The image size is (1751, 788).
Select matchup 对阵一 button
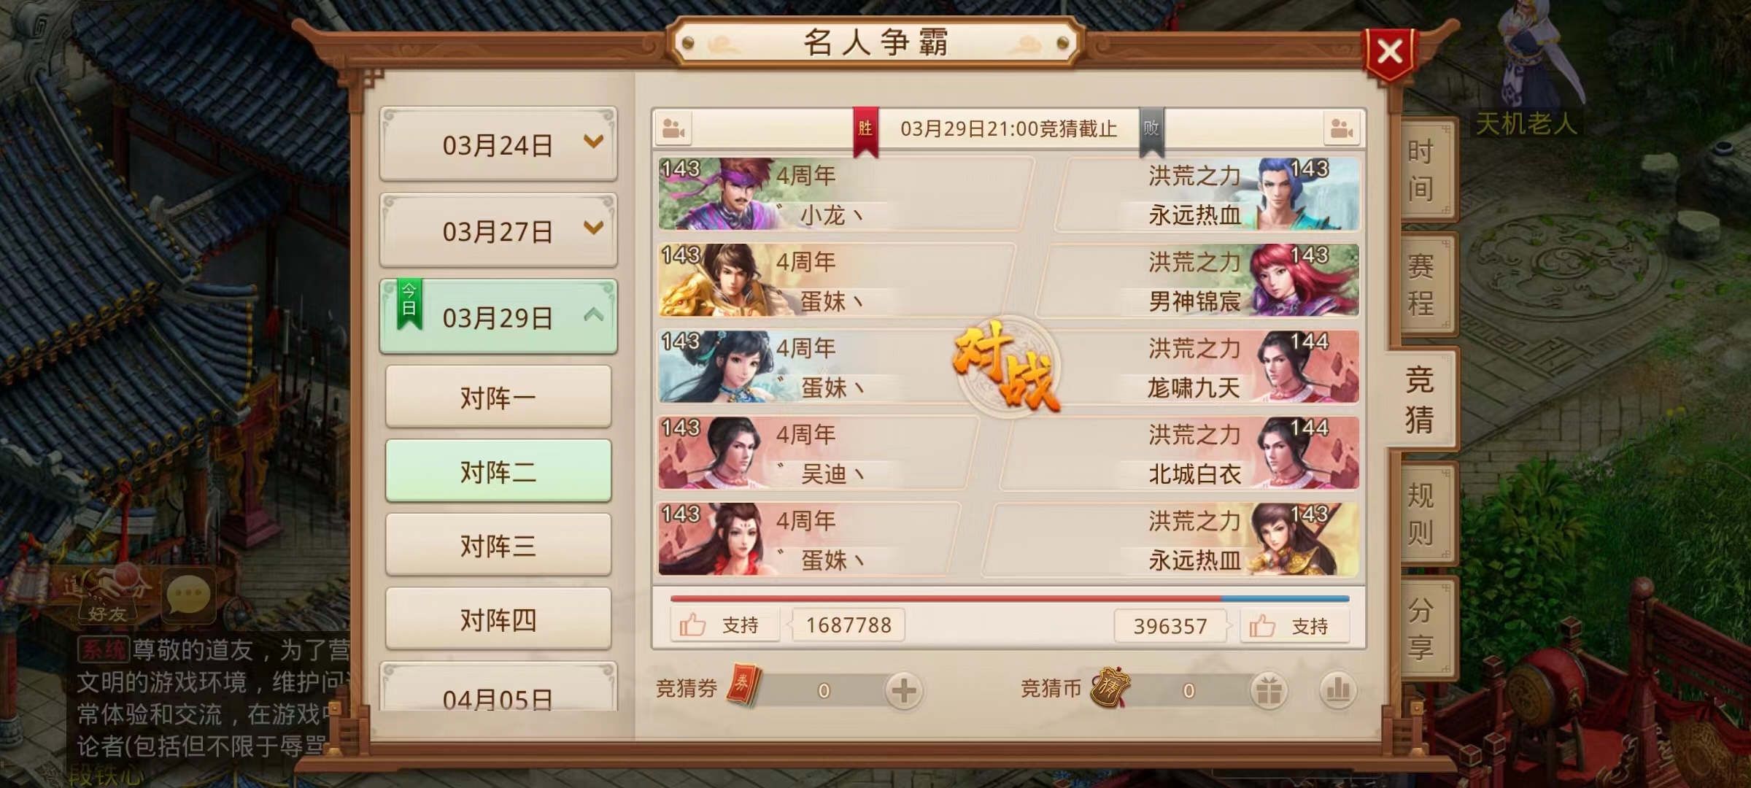(x=498, y=397)
